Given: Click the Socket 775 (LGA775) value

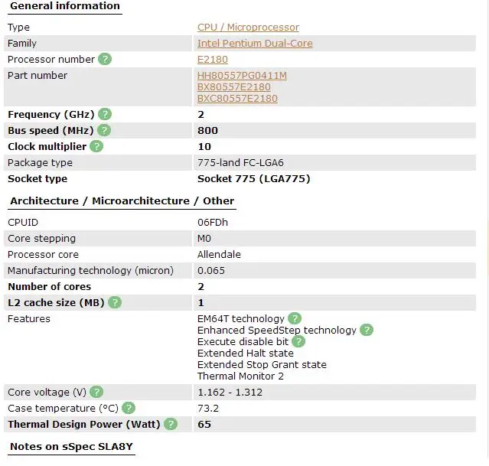Looking at the screenshot, I should point(254,179).
